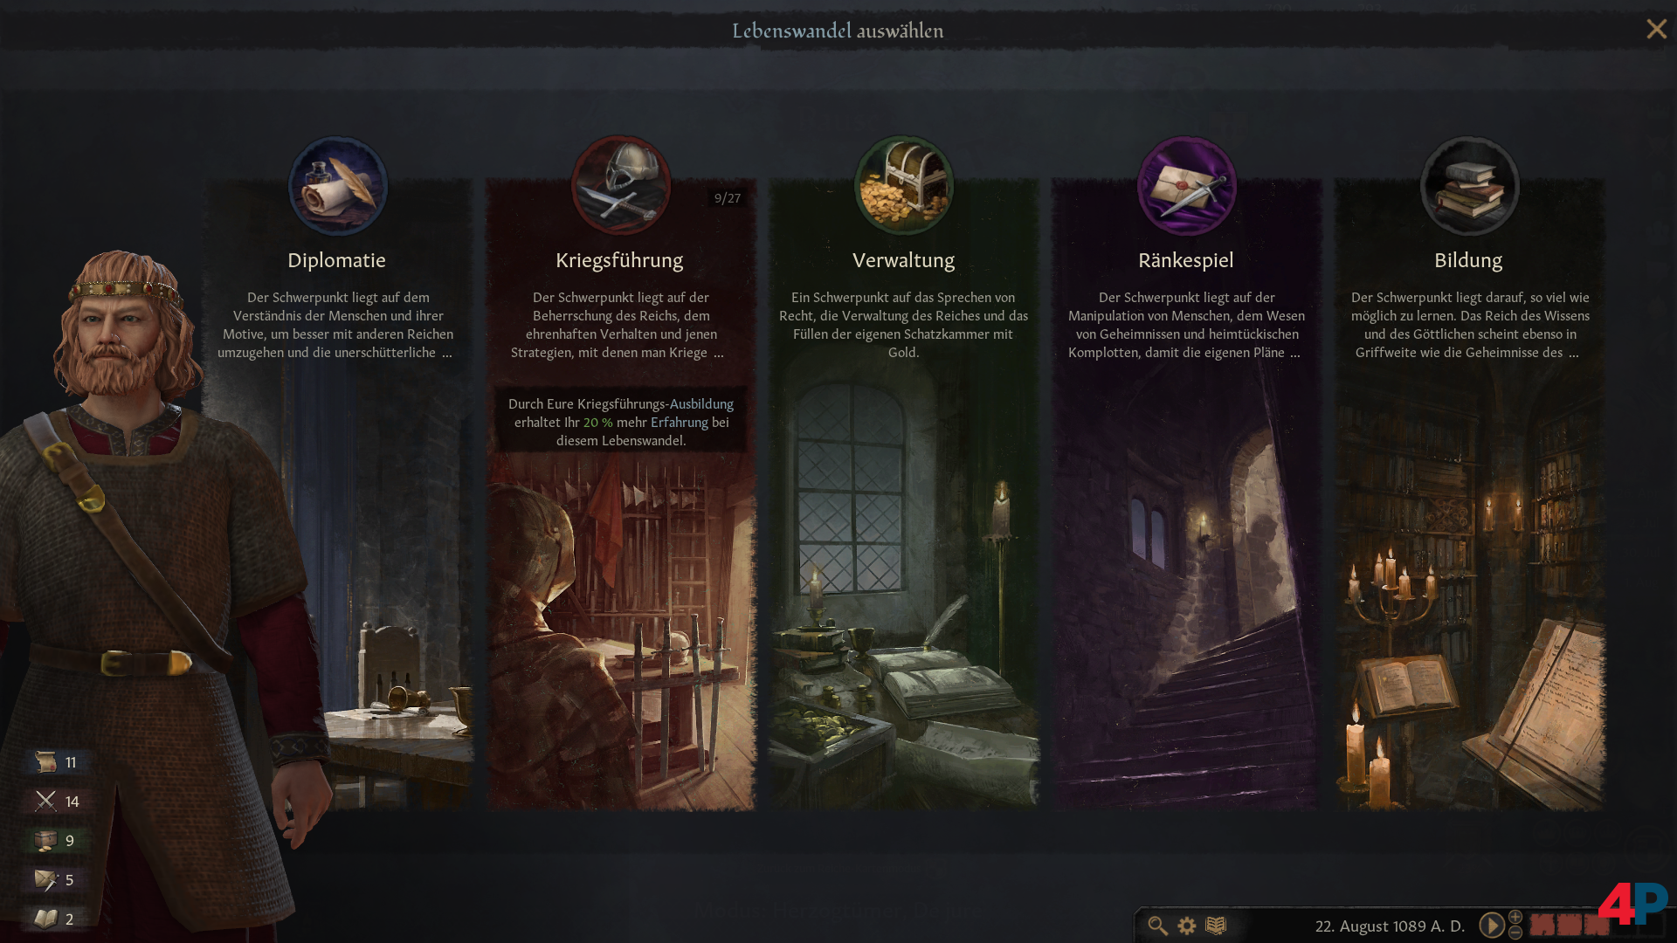Expand the truncated Ränkespiel description ellipsis

tap(1294, 354)
